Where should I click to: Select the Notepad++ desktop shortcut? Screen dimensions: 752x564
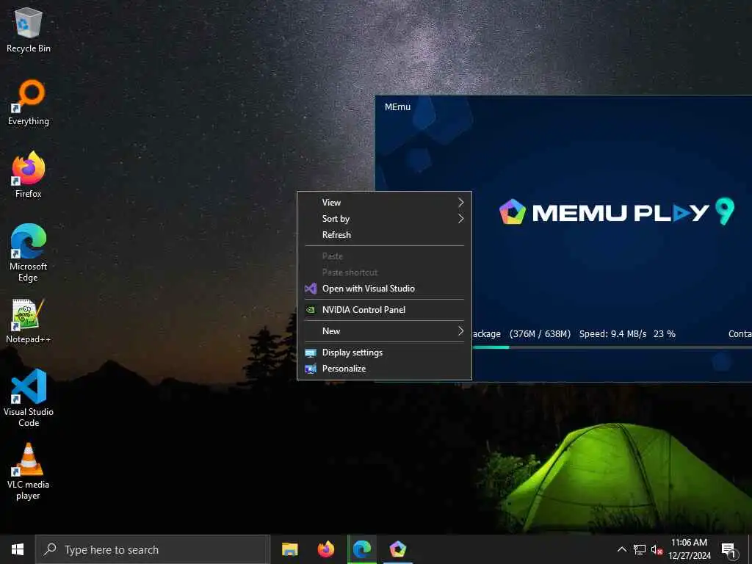point(29,321)
